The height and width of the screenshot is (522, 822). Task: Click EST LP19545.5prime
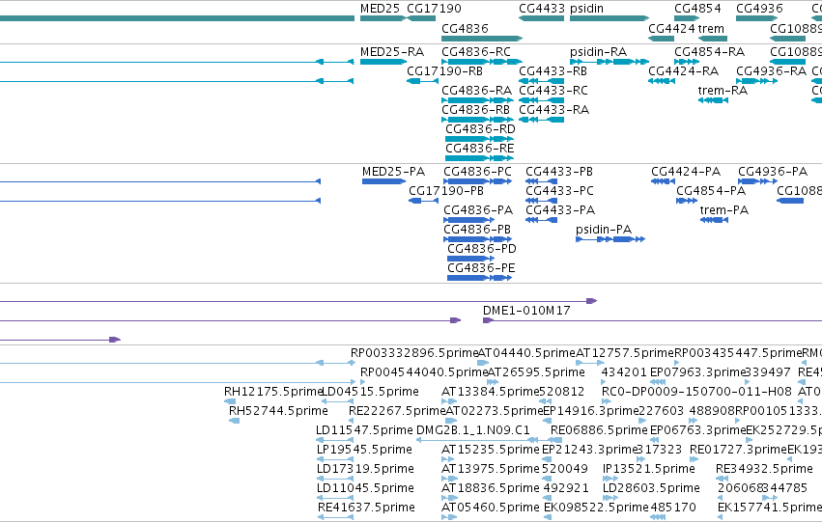point(364,450)
